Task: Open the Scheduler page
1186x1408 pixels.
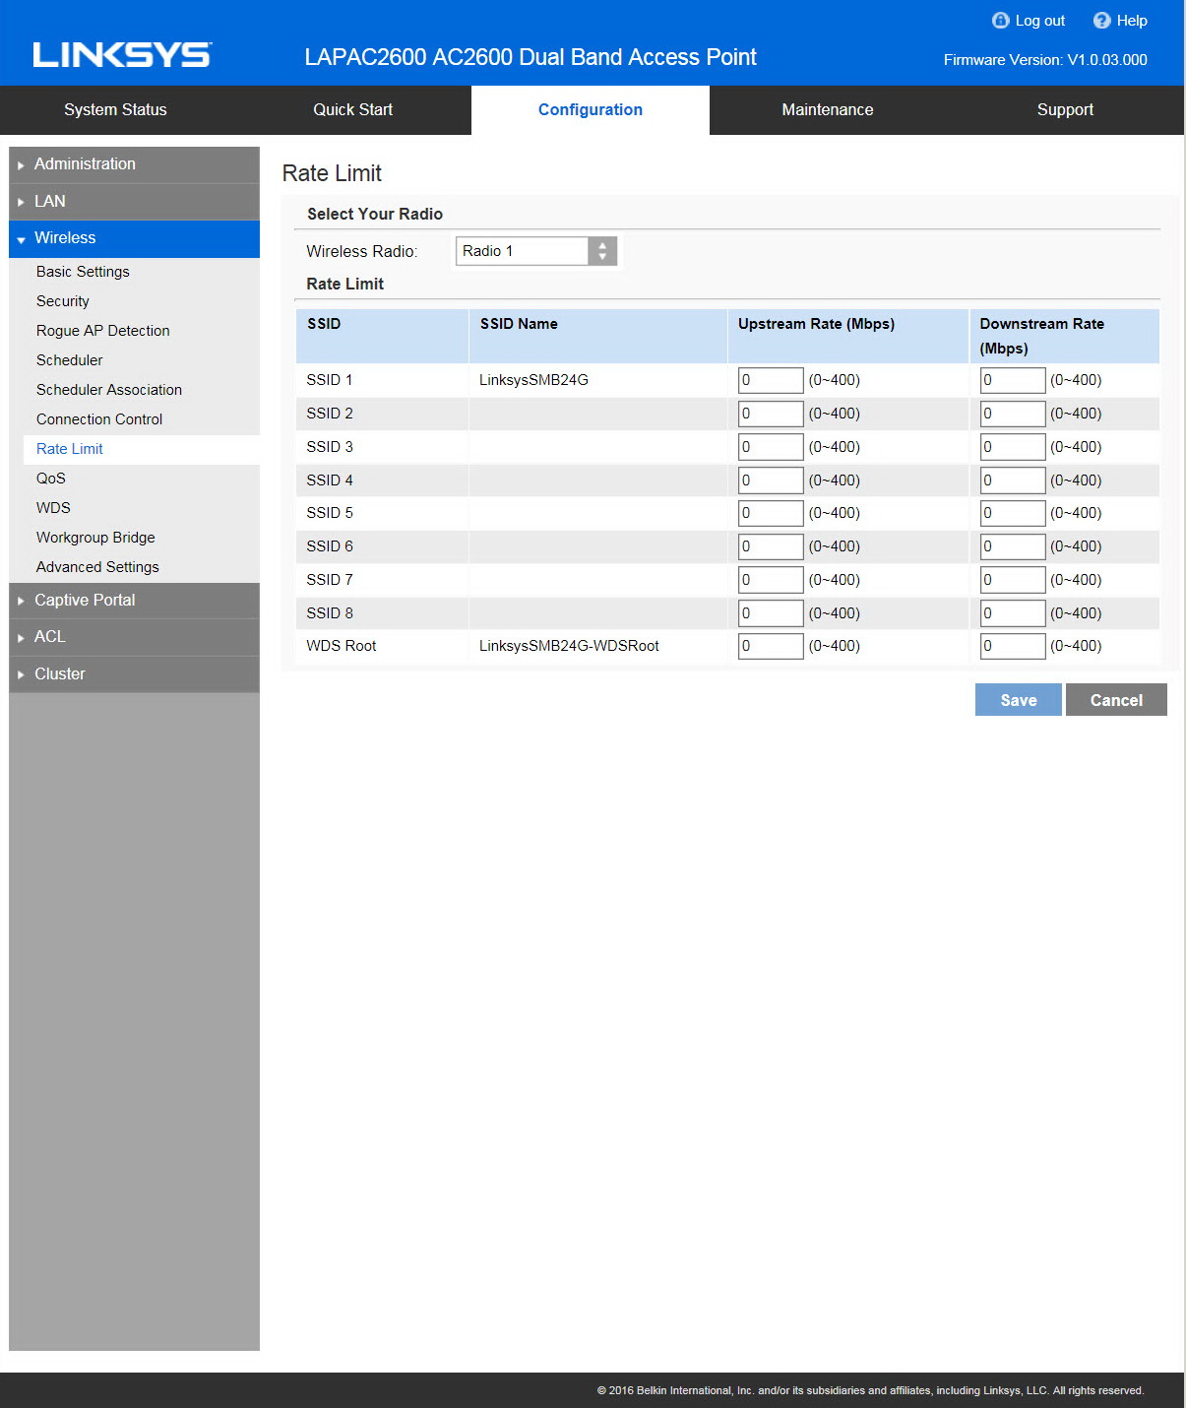Action: [70, 360]
